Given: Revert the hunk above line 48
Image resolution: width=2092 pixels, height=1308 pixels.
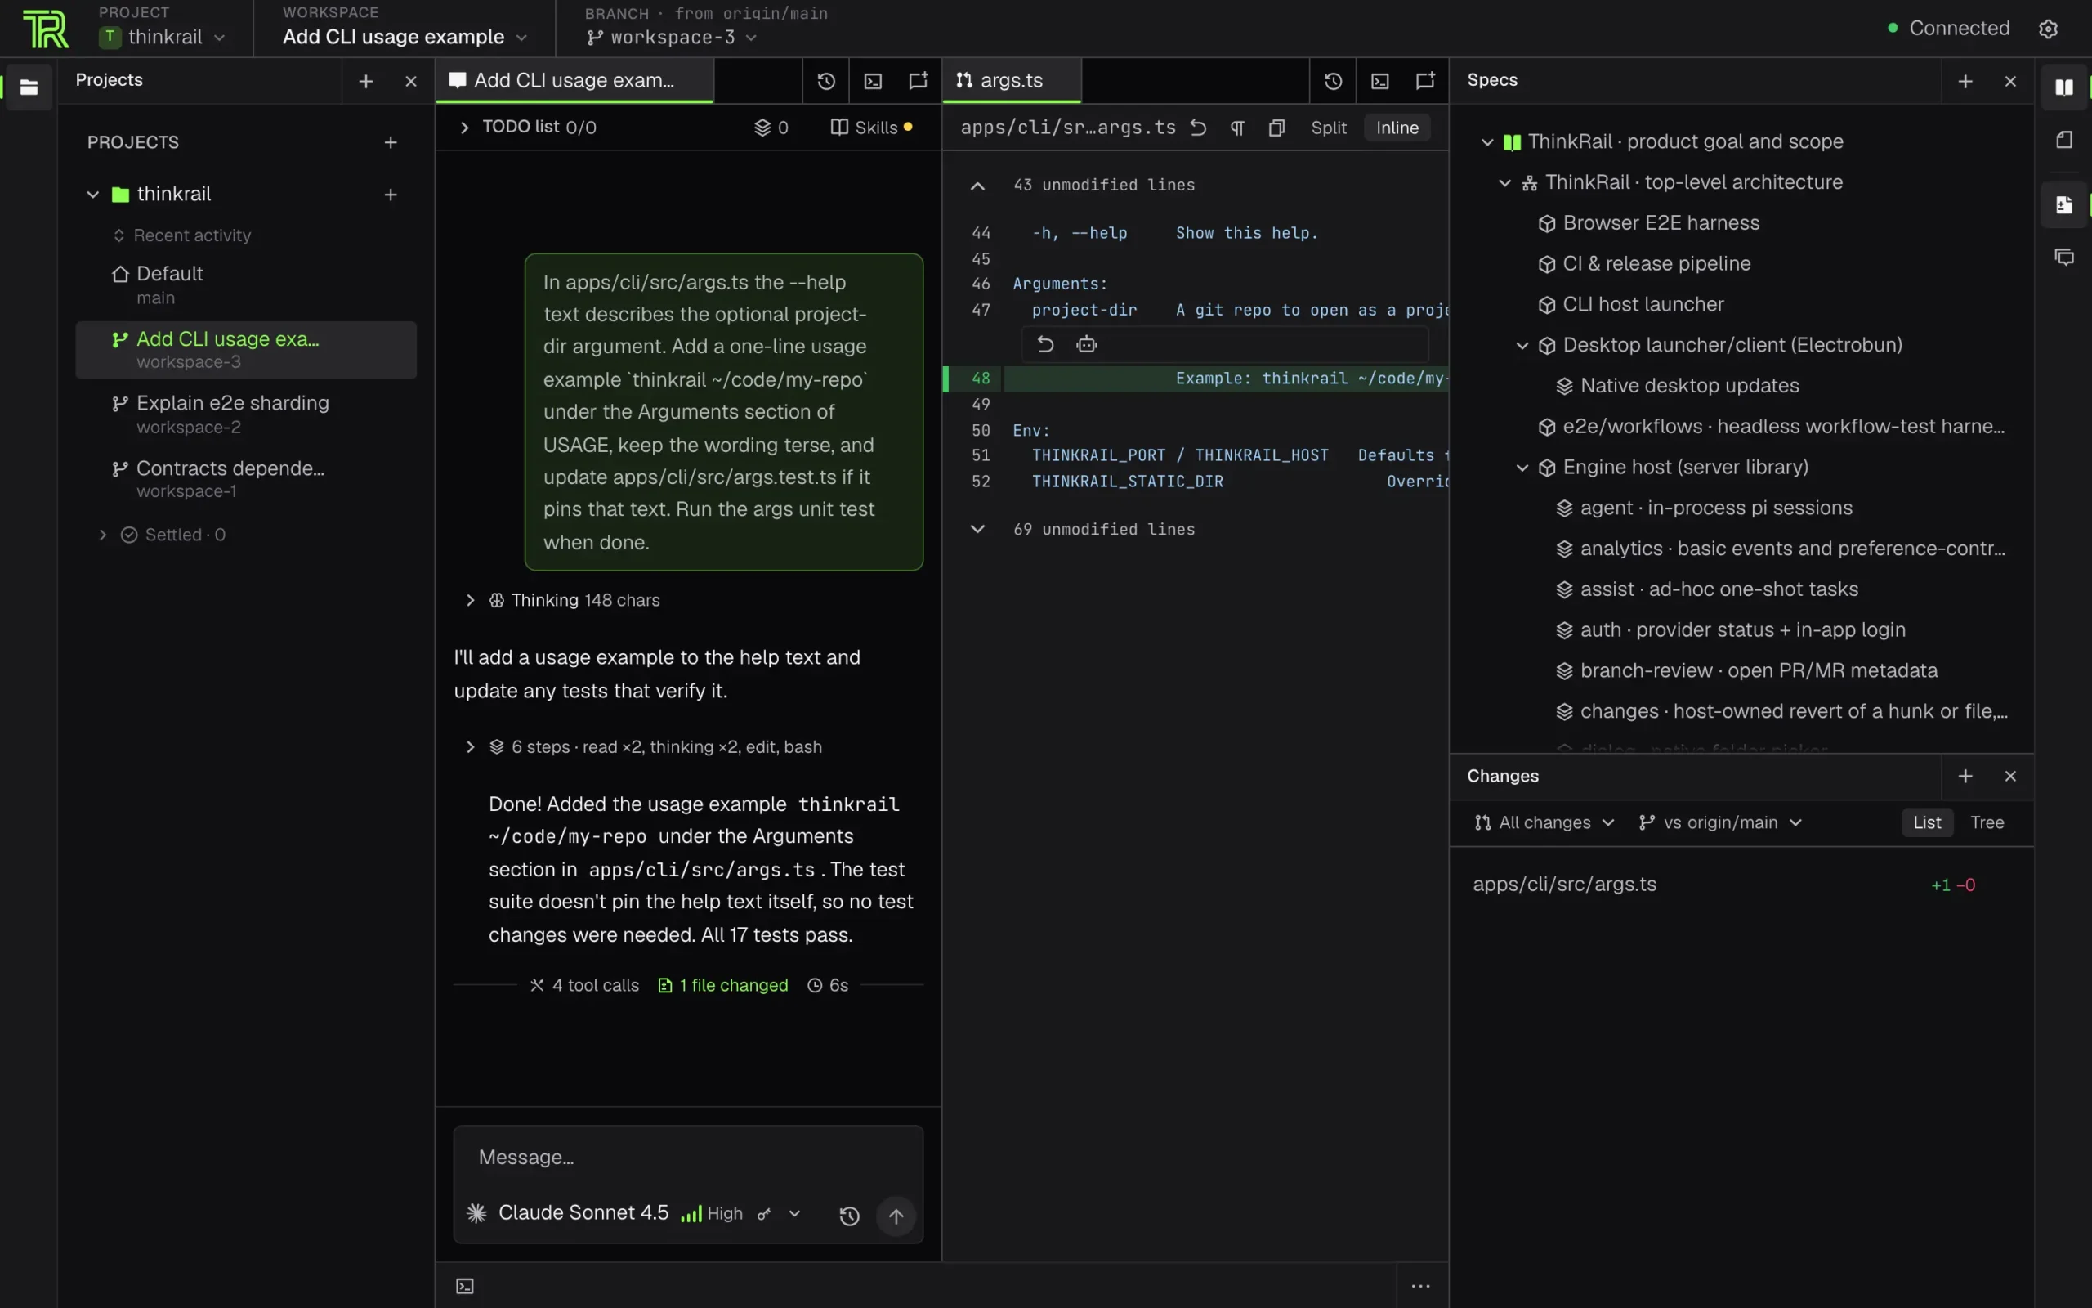Looking at the screenshot, I should click(x=1045, y=344).
